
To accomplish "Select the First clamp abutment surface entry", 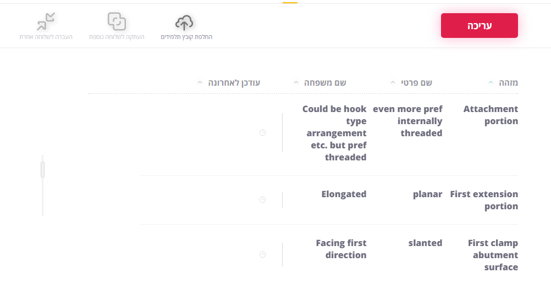I will [x=493, y=255].
